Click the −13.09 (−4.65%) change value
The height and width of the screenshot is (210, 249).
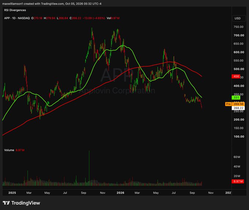coord(94,18)
